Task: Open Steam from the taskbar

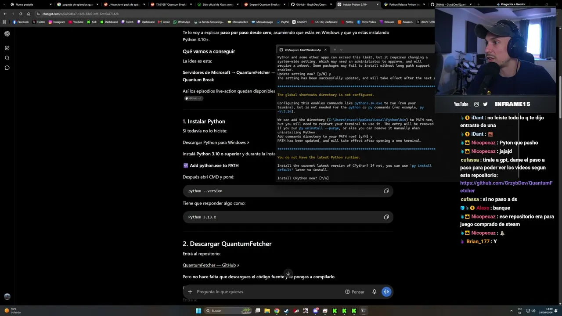Action: [x=286, y=311]
